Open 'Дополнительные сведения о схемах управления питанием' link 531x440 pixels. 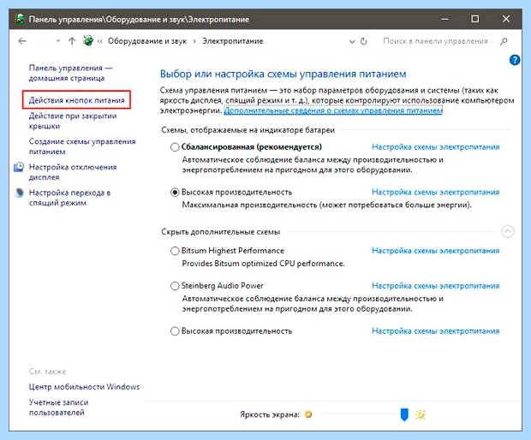point(333,110)
